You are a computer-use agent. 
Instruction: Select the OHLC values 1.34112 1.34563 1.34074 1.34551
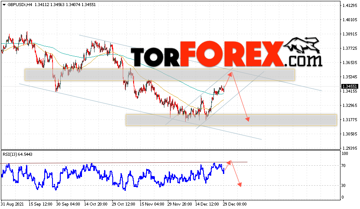coord(65,5)
